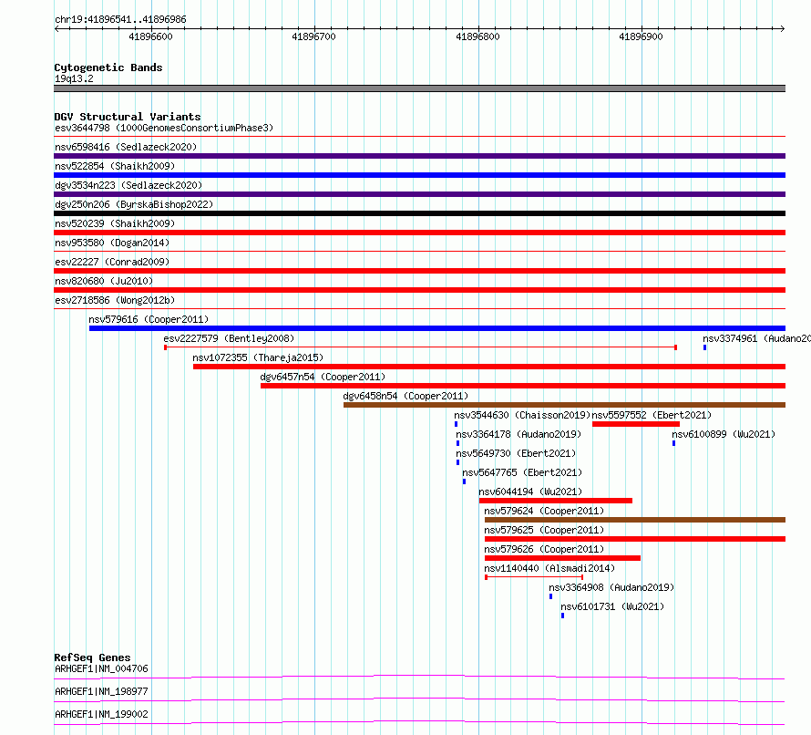Open variant dgv250n206 (ByrskaBishop2022)
Viewport: 811px width, 735px height.
pyautogui.click(x=134, y=204)
